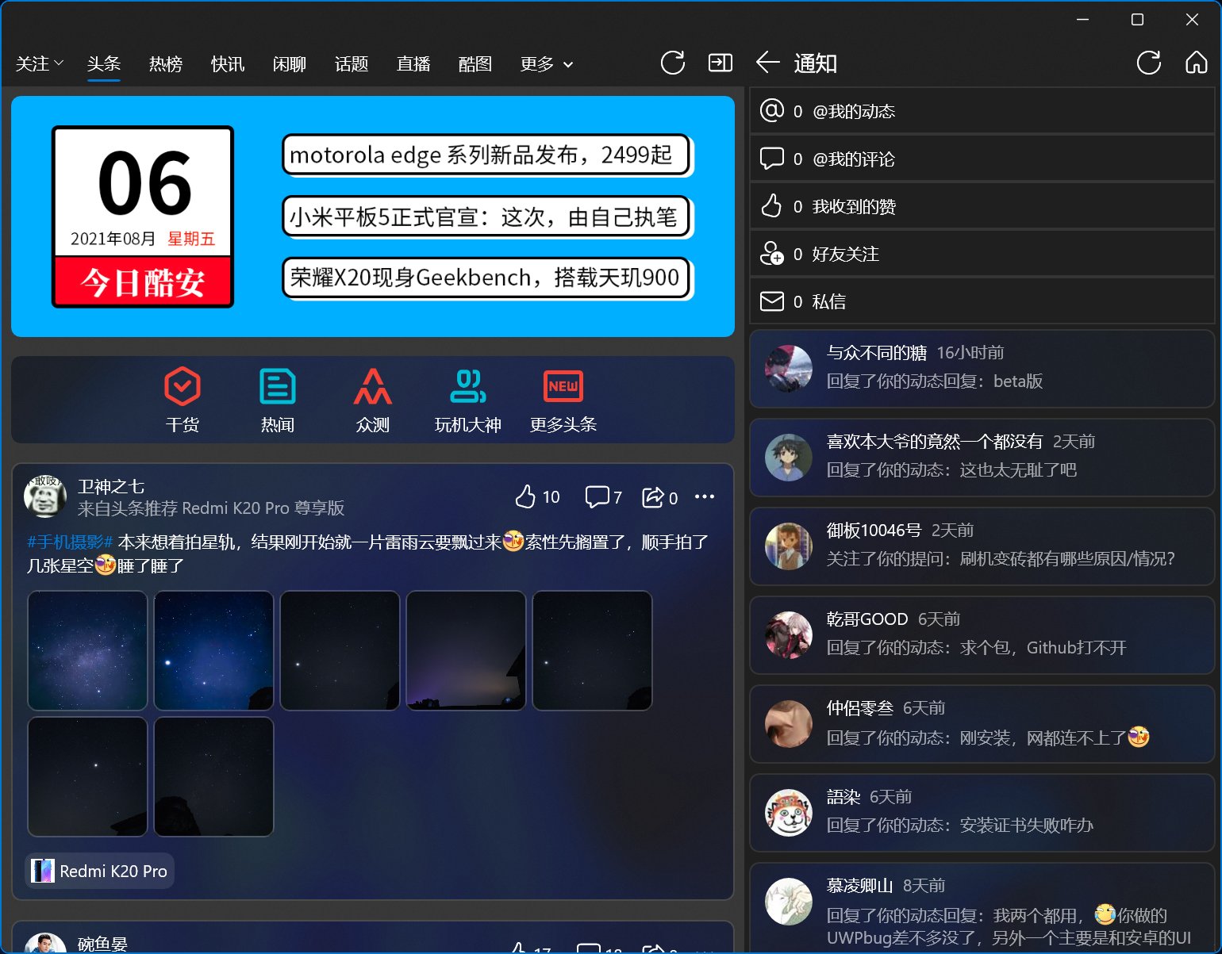
Task: Open 乾哥GOOD's avatar
Action: [x=789, y=635]
